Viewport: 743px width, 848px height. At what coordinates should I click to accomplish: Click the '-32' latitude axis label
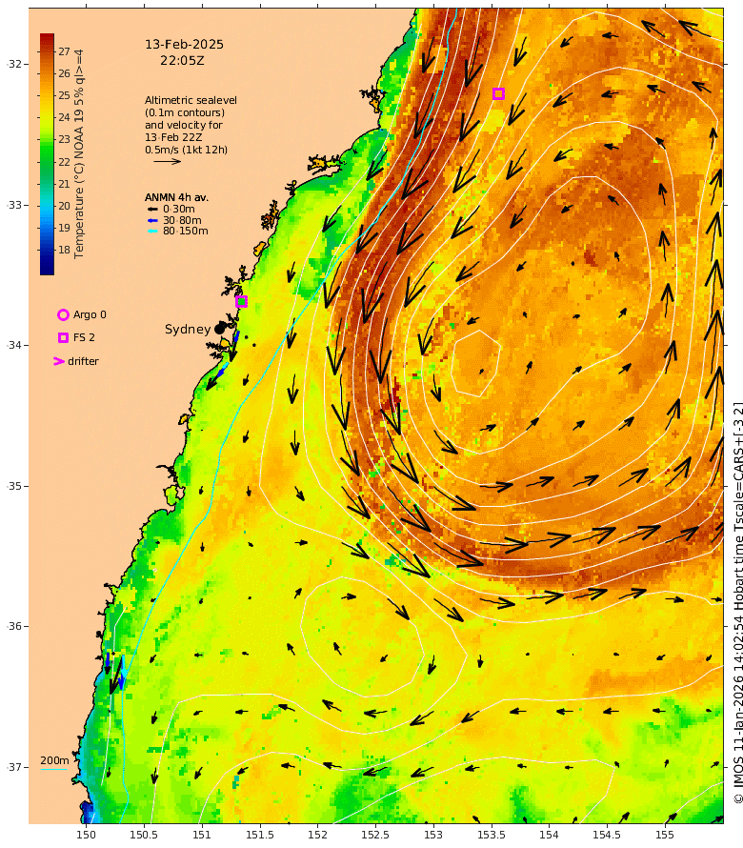tap(14, 65)
